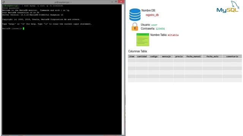243x136 pixels.
Task: Click the 'sudo mysql -u root' command line
Action: coord(33,6)
